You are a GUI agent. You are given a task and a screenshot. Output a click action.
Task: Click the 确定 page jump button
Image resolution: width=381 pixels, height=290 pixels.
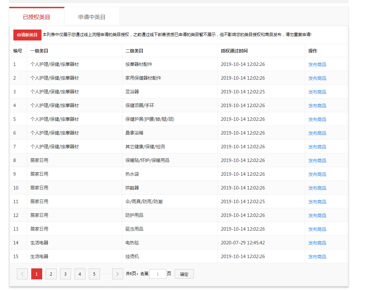[x=184, y=274]
